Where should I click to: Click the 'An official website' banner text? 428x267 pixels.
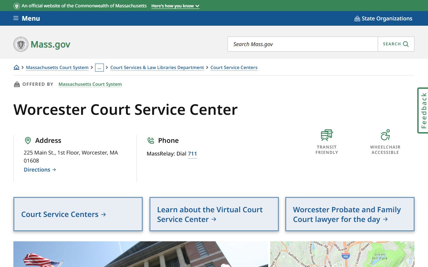click(x=84, y=6)
